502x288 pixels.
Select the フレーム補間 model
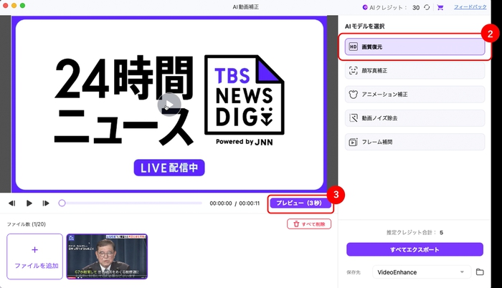tap(415, 142)
